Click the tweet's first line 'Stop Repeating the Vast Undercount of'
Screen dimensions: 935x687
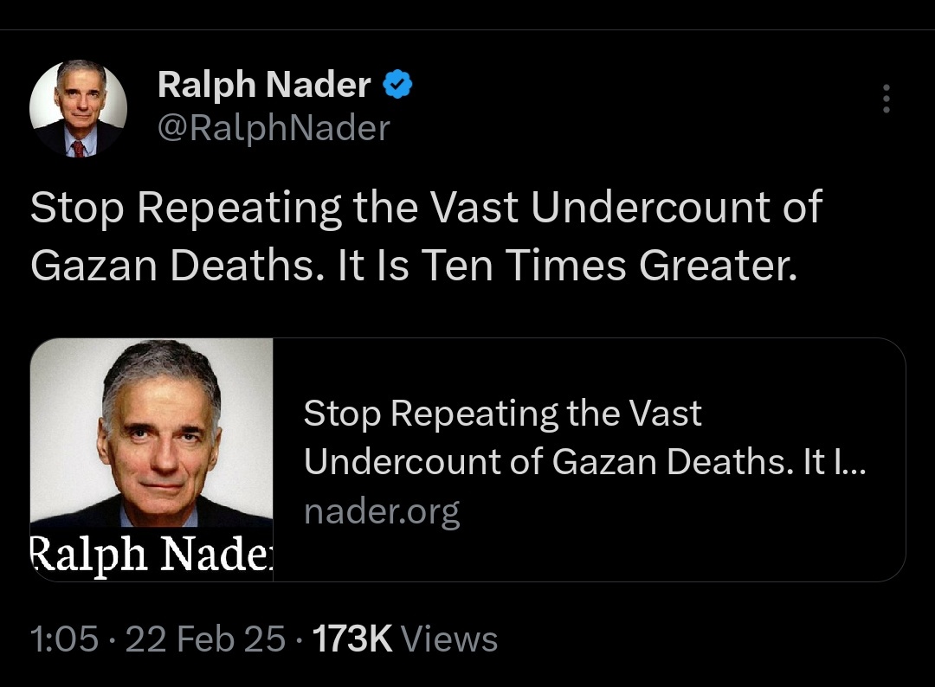click(426, 208)
